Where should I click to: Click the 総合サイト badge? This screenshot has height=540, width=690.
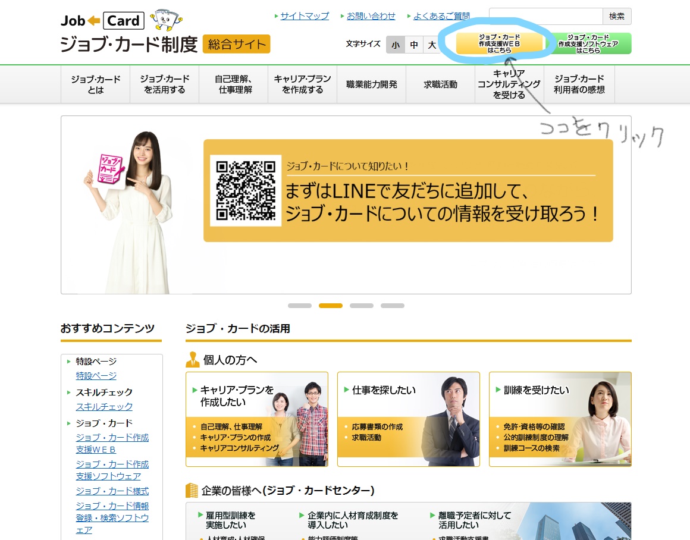coord(237,44)
